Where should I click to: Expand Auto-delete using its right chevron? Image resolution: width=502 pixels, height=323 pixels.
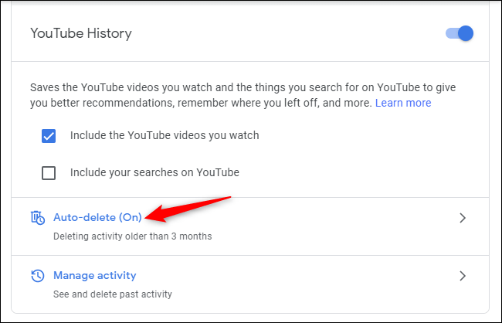point(463,218)
